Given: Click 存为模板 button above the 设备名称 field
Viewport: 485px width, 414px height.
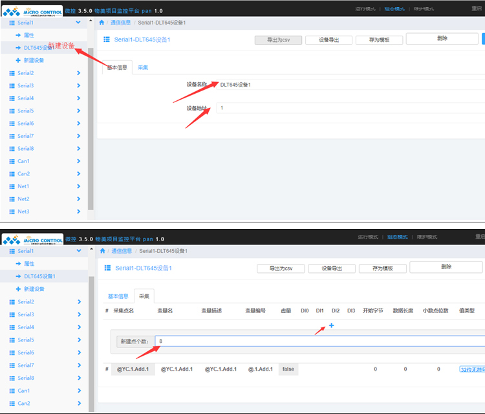Looking at the screenshot, I should [x=379, y=40].
